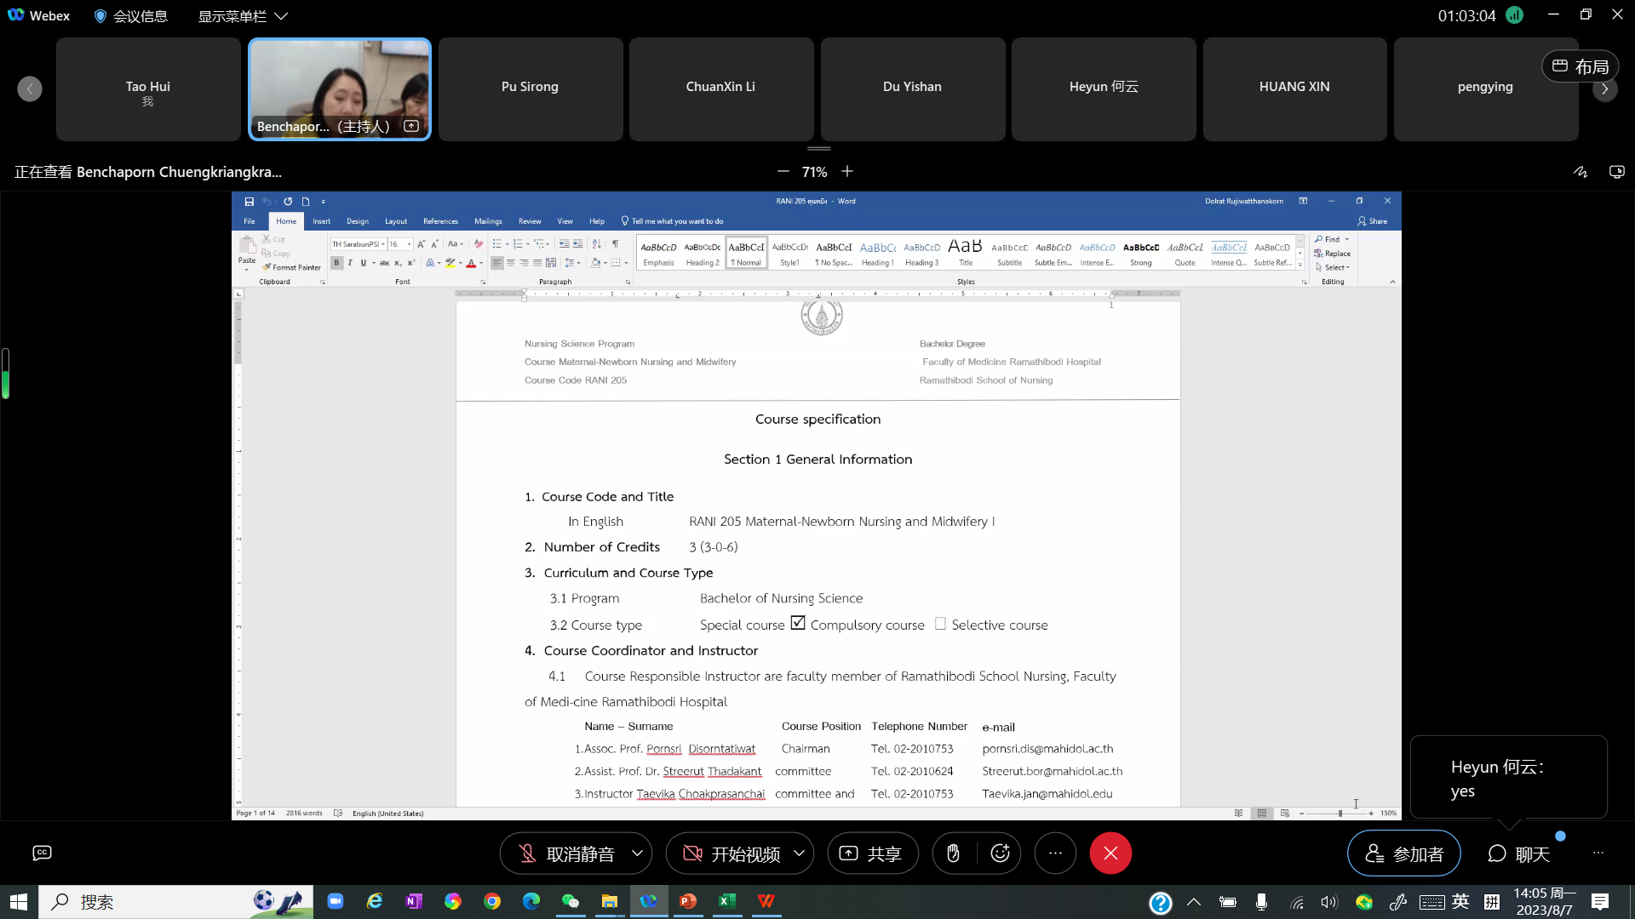1635x919 pixels.
Task: Toggle Bold formatting in Word ribbon
Action: (x=336, y=263)
